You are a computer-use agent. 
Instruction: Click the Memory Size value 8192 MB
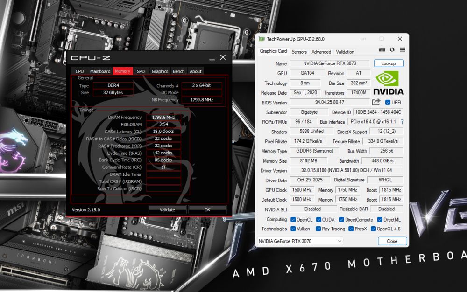click(x=309, y=160)
